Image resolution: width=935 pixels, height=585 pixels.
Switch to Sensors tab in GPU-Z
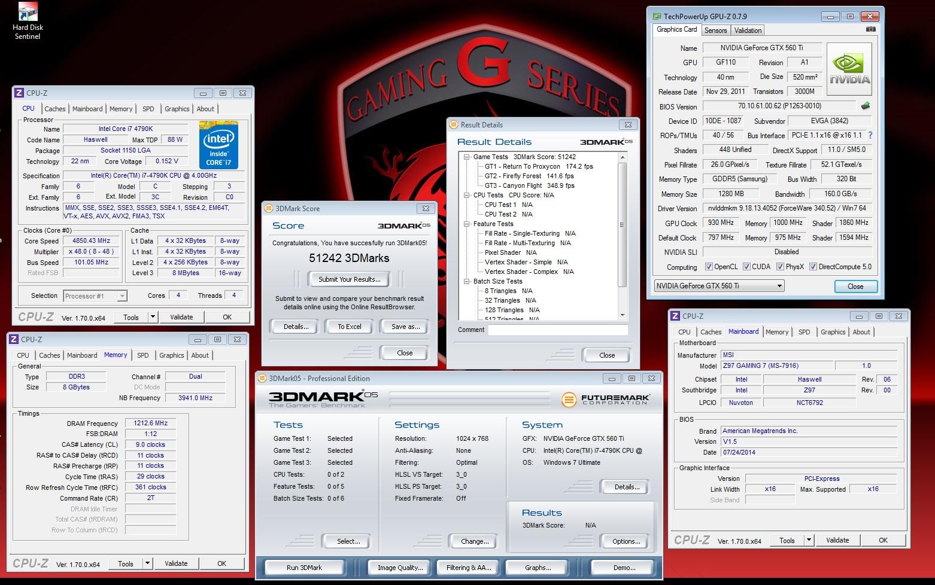(715, 30)
